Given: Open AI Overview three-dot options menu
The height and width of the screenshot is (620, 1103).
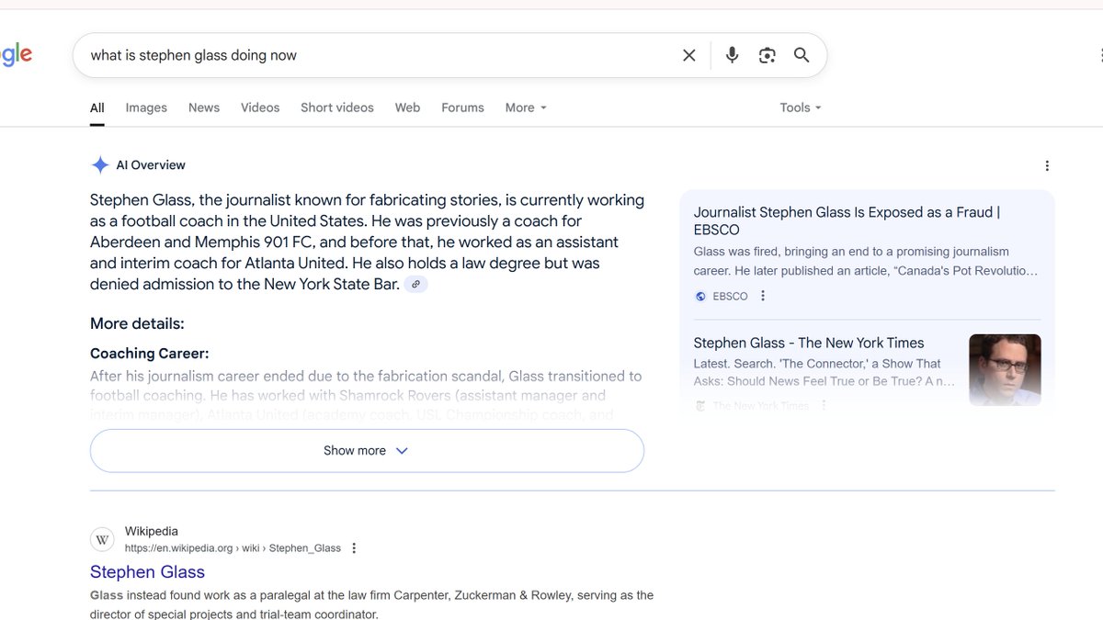Looking at the screenshot, I should point(1046,166).
